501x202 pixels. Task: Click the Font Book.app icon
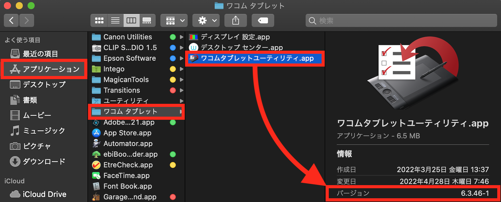click(x=96, y=186)
